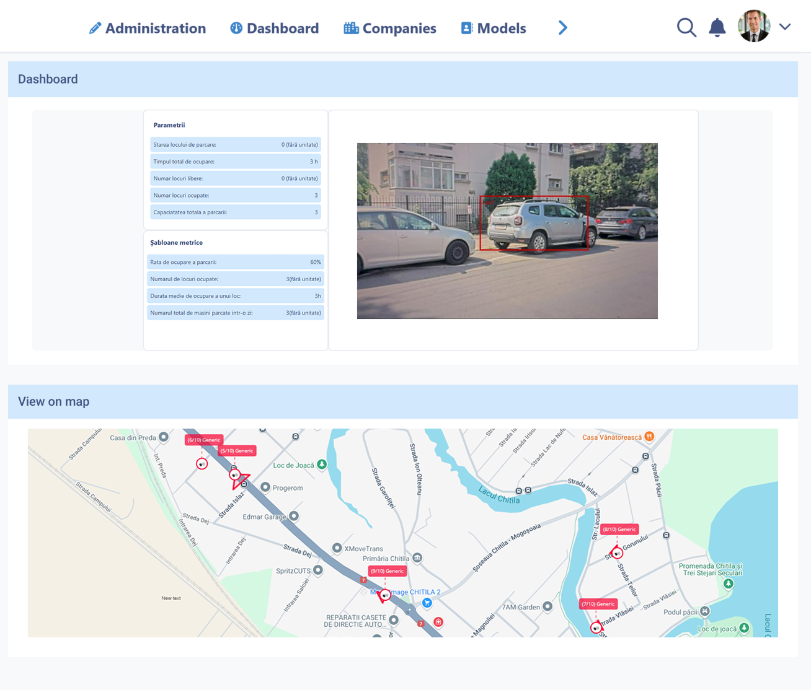The image size is (811, 690).
Task: Click 'Starea locului de parcare' row
Action: (x=236, y=144)
